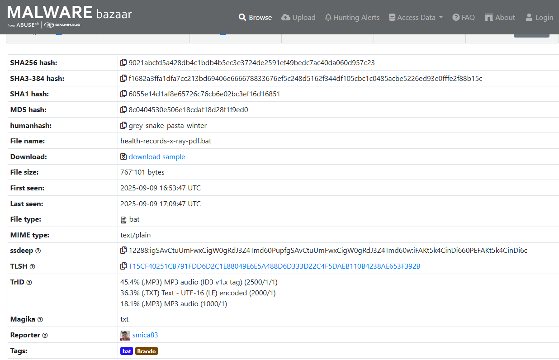The height and width of the screenshot is (360, 559).
Task: Select the Braodo tag badge
Action: pyautogui.click(x=147, y=351)
